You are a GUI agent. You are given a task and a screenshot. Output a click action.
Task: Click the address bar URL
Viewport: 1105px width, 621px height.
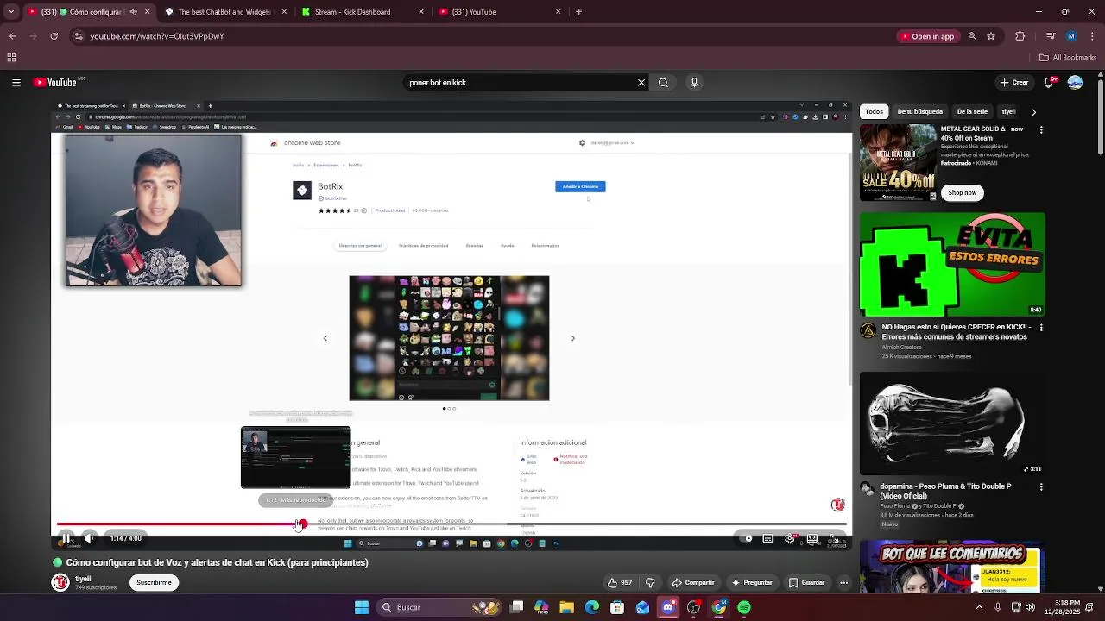[x=157, y=36]
